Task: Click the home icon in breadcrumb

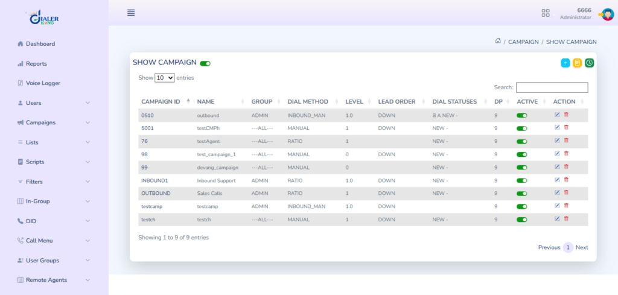Action: (x=498, y=42)
